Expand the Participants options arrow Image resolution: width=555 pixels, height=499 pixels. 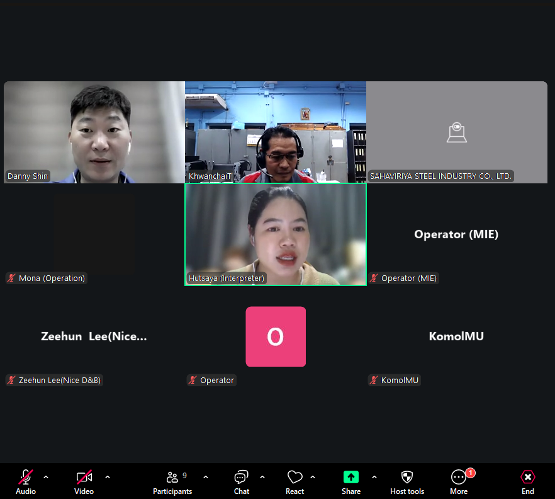pyautogui.click(x=206, y=477)
